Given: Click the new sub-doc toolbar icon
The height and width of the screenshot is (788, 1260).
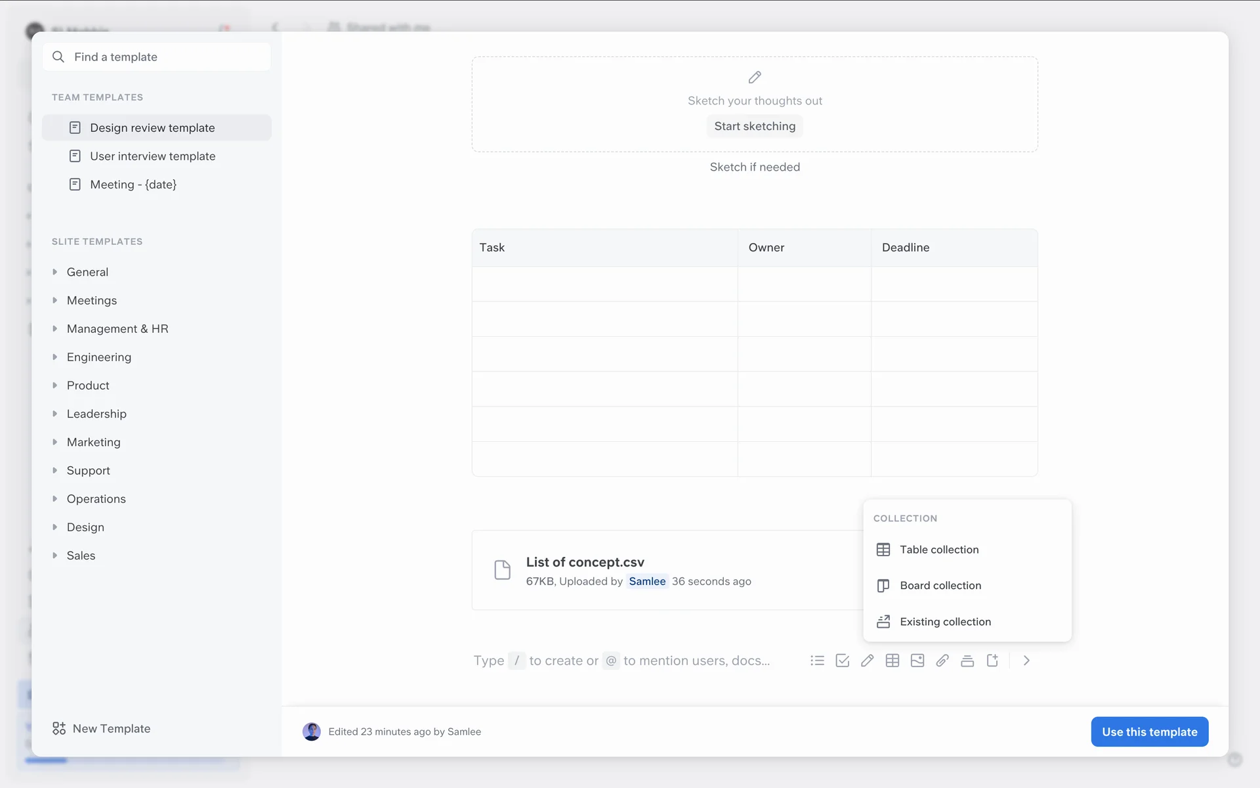Looking at the screenshot, I should [x=992, y=661].
